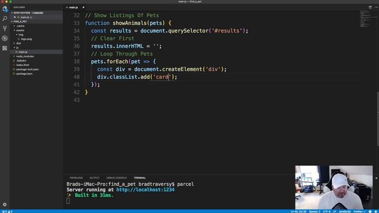Select main.js under the js folder
Screen dimensions: 379x213
23,52
